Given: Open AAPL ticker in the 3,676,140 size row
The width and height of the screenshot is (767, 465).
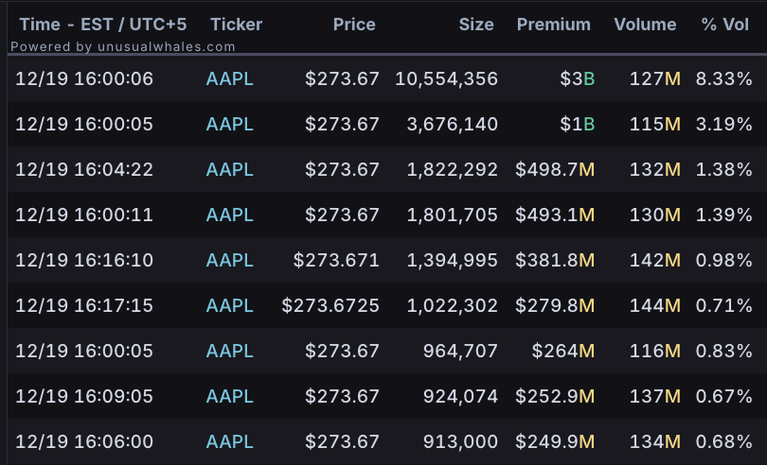Looking at the screenshot, I should [x=229, y=124].
